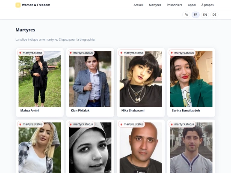Click the tulip icon on Mahsa Amini's card
Image resolution: width=231 pixels, height=173 pixels.
[20, 53]
